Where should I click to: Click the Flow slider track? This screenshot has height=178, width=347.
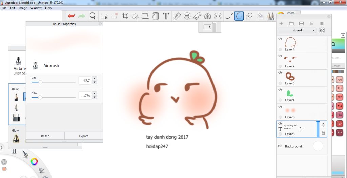pyautogui.click(x=54, y=97)
